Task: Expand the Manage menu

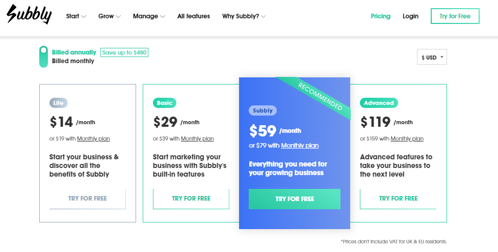Action: pos(149,16)
